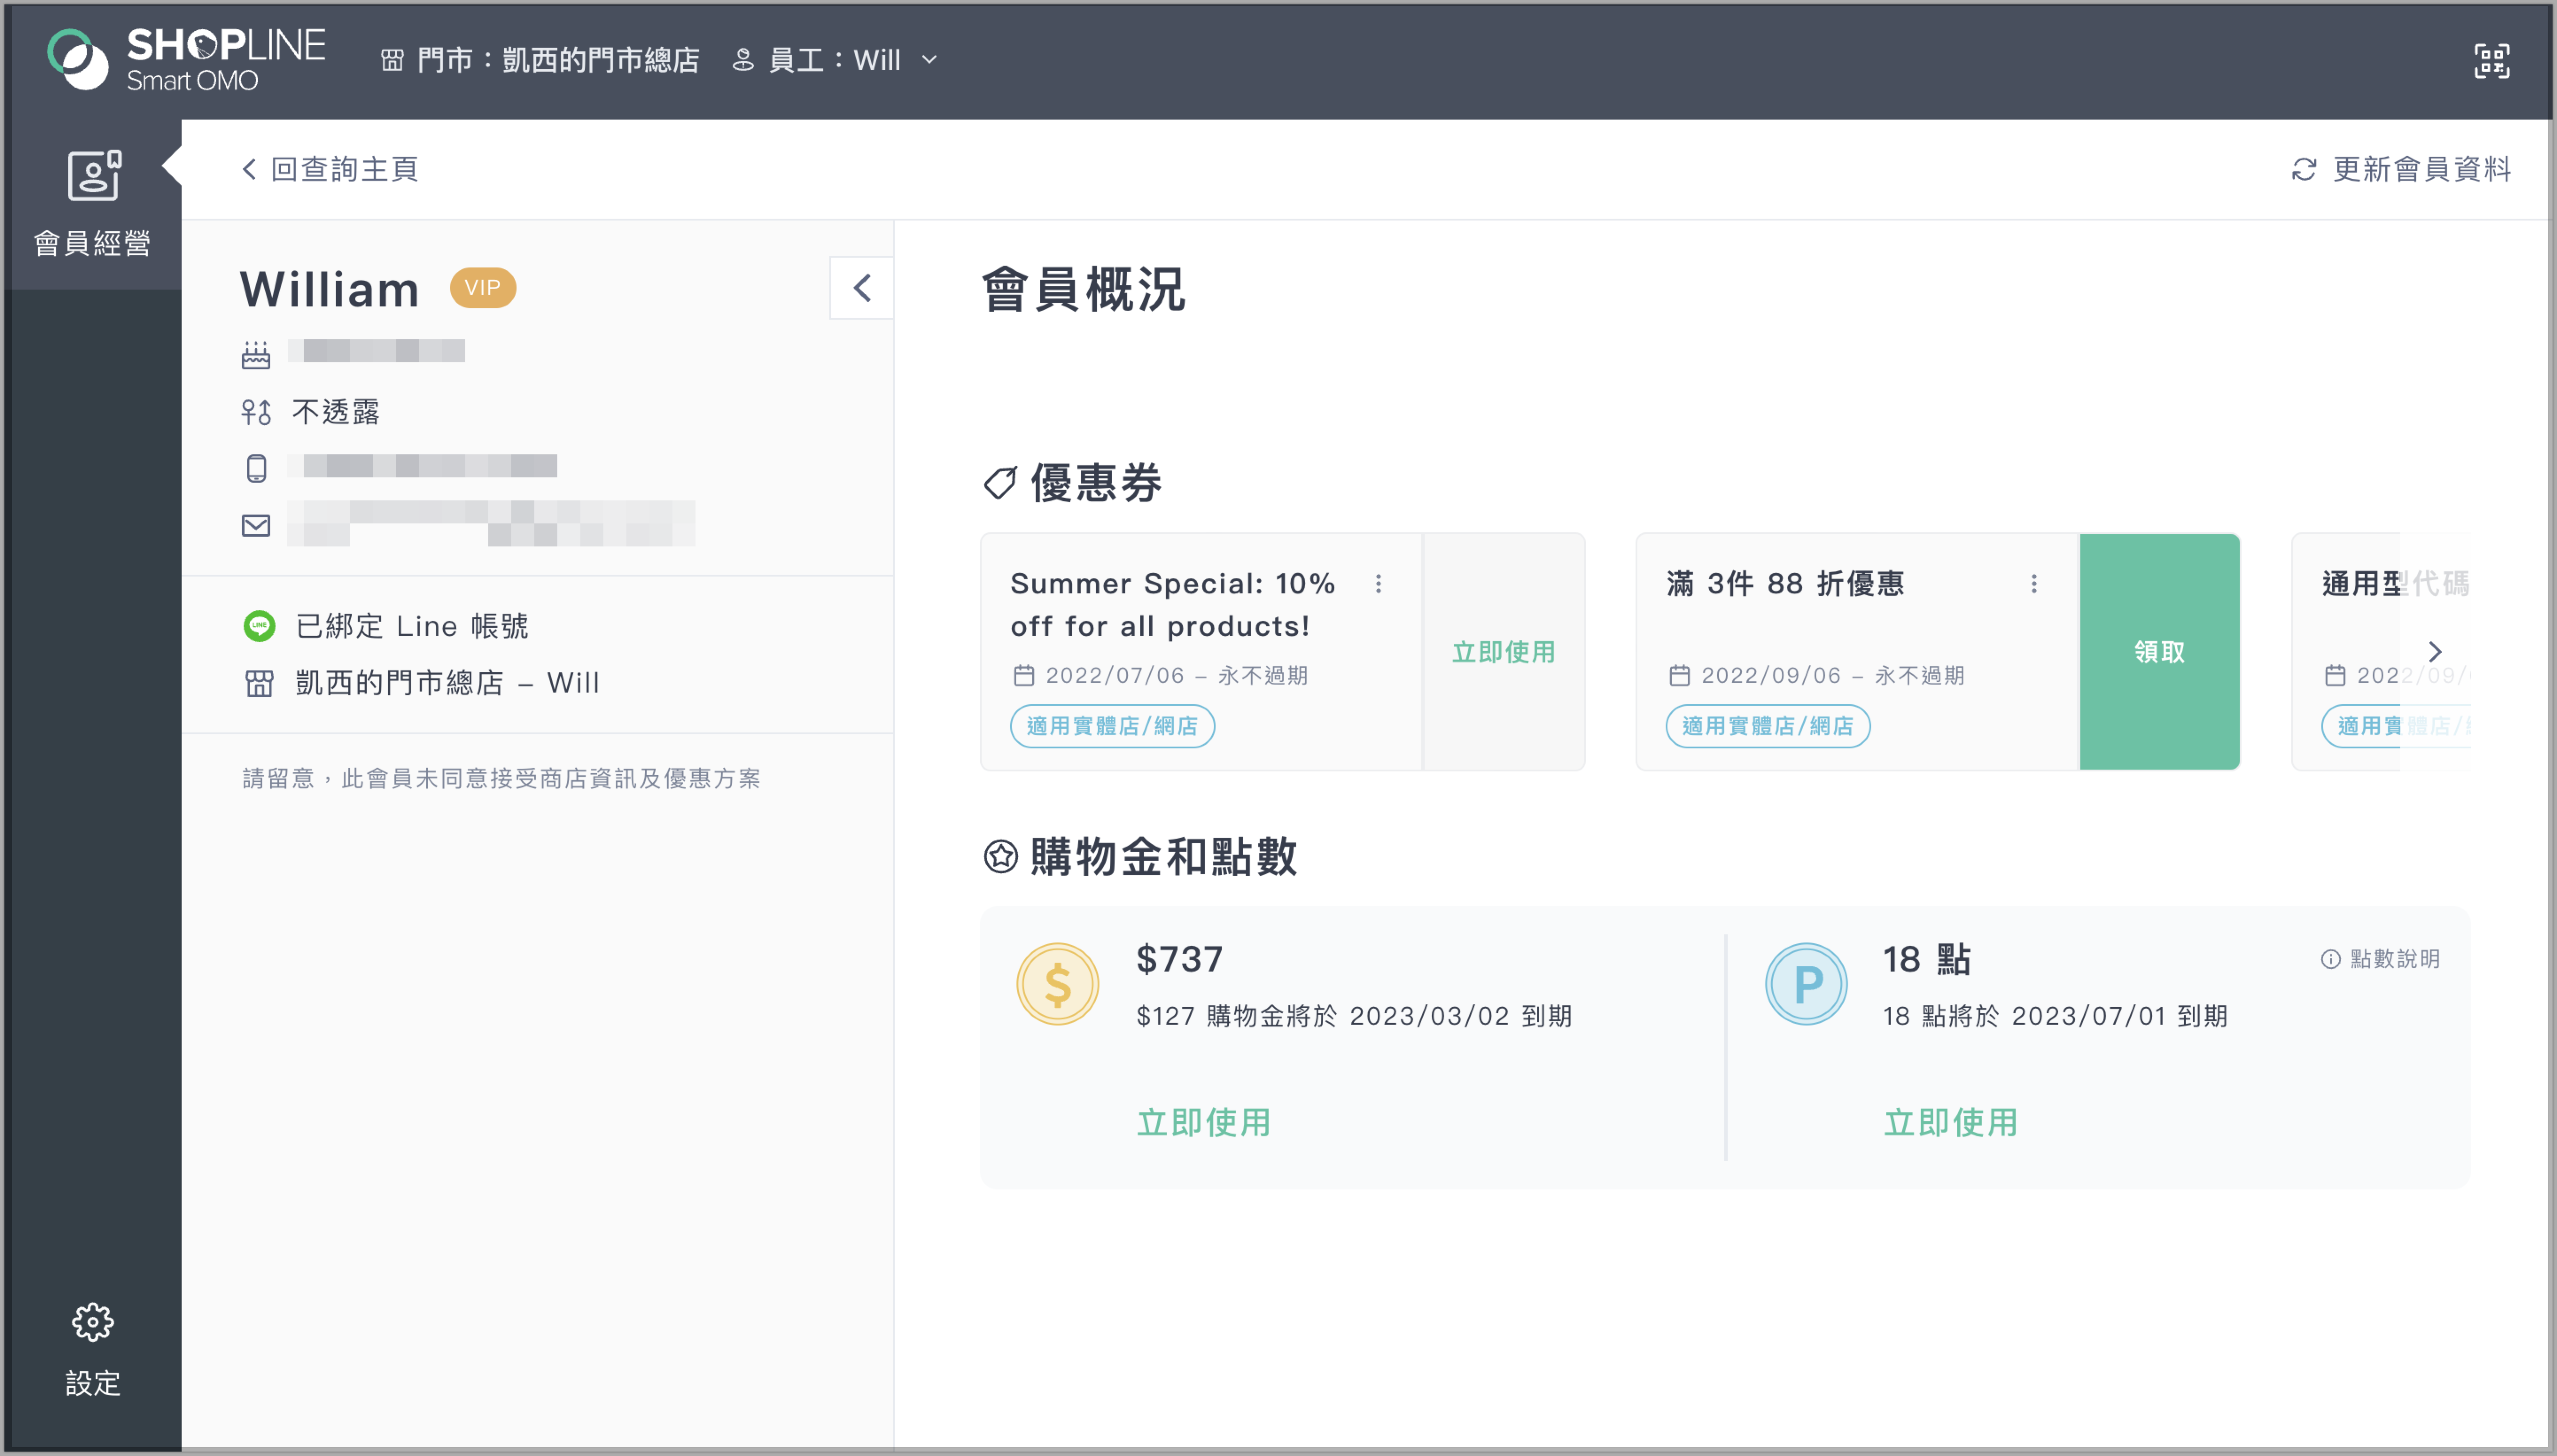Viewport: 2557px width, 1456px height.
Task: Click 更新會員資料 to refresh member data
Action: pos(2401,170)
